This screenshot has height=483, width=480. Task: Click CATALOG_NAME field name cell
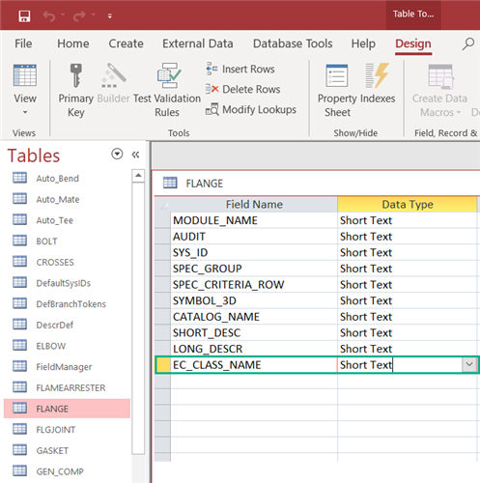pyautogui.click(x=254, y=317)
